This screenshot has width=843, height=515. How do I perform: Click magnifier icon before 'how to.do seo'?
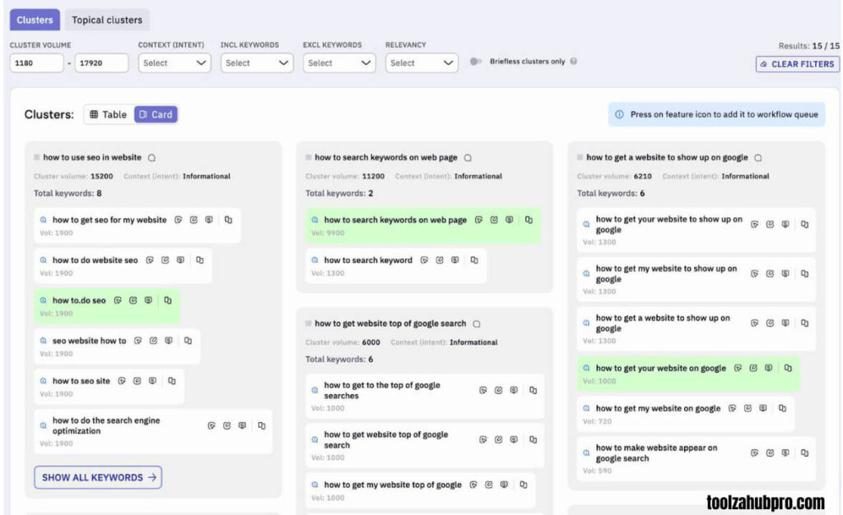(43, 300)
